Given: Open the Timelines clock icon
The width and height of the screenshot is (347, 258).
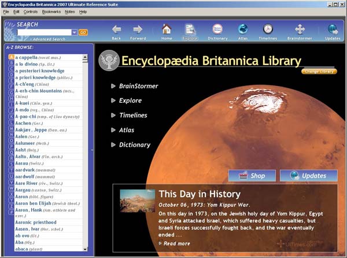Looking at the screenshot, I should coord(268,29).
